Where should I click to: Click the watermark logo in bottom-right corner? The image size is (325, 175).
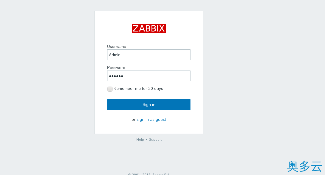(304, 166)
